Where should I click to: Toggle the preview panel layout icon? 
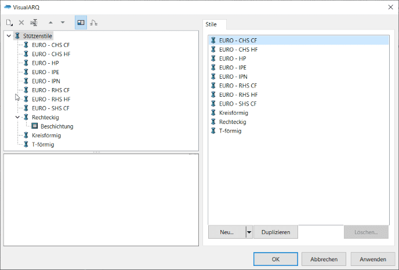81,23
